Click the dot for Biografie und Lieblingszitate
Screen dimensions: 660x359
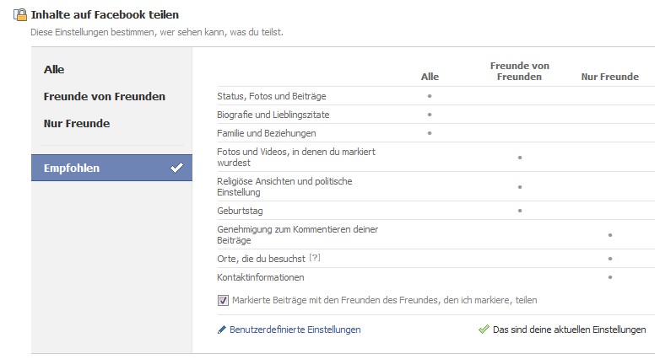pyautogui.click(x=430, y=115)
